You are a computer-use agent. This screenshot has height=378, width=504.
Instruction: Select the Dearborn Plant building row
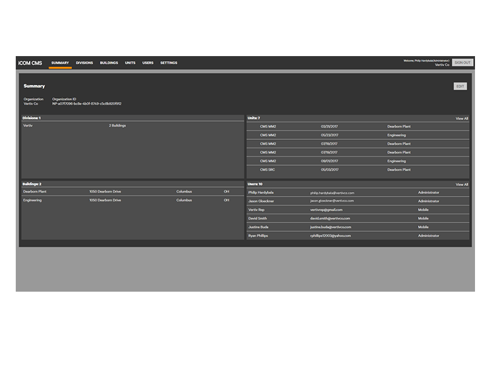click(133, 192)
